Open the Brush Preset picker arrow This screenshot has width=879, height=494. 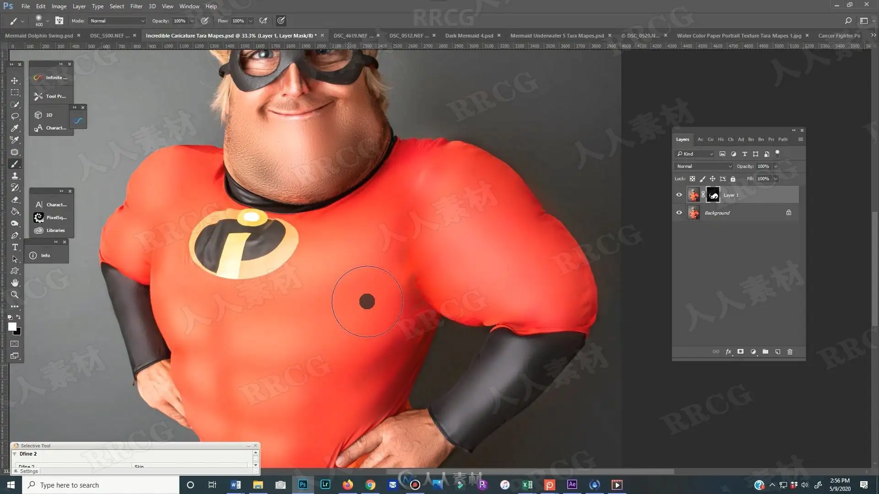[x=48, y=21]
